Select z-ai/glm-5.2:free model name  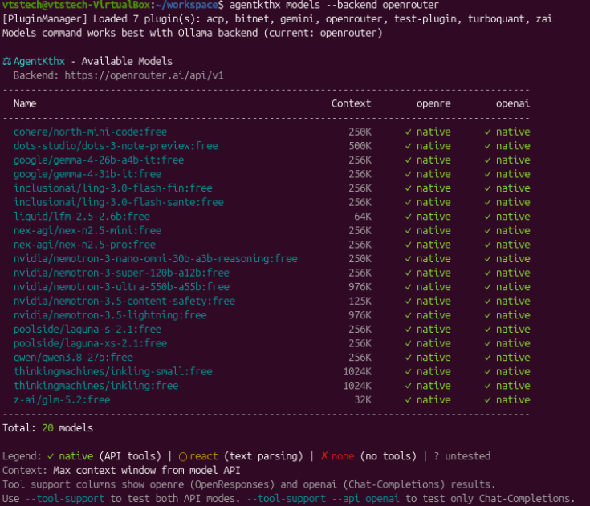coord(62,399)
